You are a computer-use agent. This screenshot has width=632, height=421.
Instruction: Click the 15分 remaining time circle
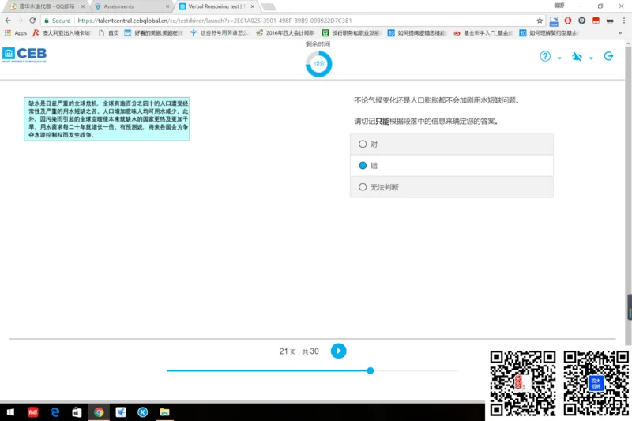(x=318, y=64)
